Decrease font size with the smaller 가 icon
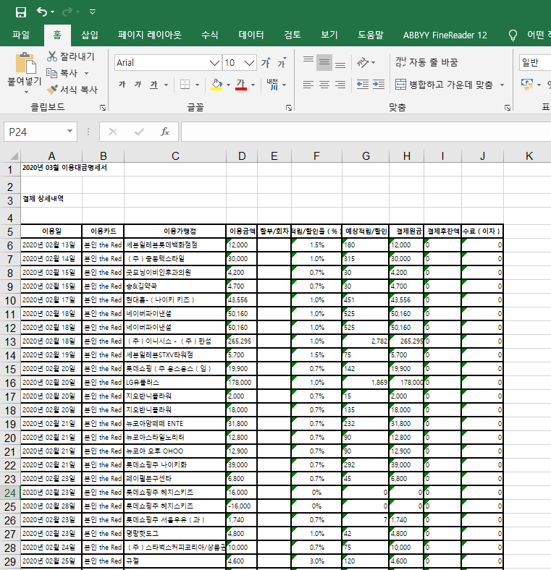 pyautogui.click(x=282, y=63)
